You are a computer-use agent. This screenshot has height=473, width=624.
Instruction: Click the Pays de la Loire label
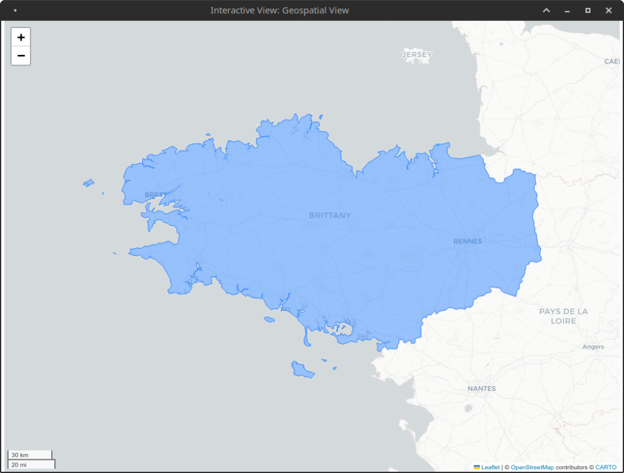click(563, 316)
